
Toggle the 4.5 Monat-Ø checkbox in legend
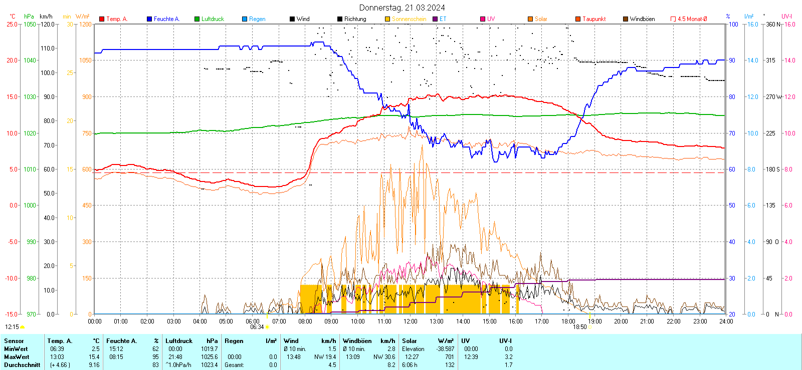(673, 19)
